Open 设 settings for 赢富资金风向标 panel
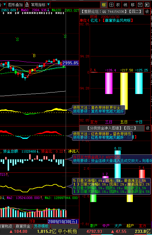 click(147, 12)
